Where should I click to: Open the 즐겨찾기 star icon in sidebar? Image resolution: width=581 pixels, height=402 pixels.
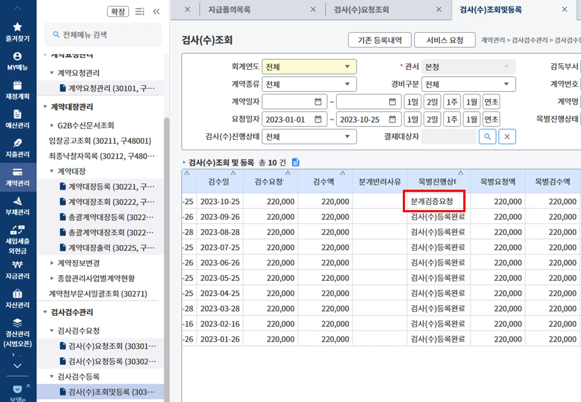pyautogui.click(x=17, y=27)
